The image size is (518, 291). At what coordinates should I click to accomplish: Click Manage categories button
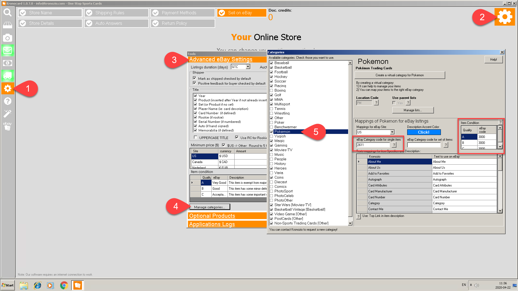tap(210, 207)
